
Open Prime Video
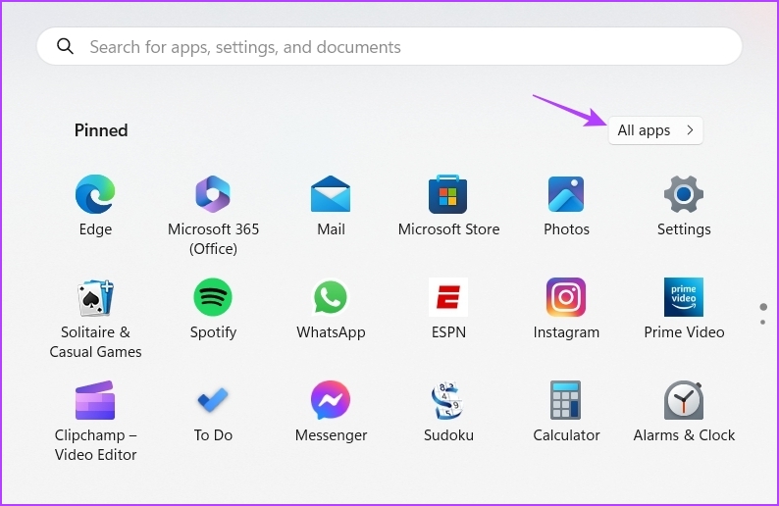pyautogui.click(x=684, y=298)
